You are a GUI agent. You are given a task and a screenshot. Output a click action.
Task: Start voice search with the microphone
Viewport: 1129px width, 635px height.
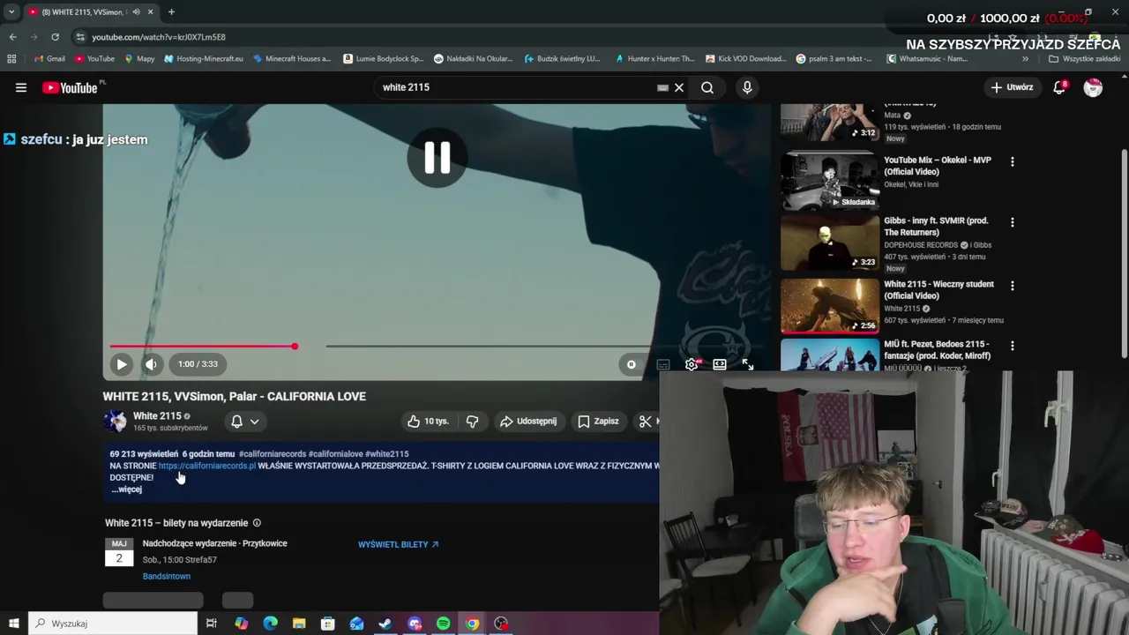[x=747, y=87]
